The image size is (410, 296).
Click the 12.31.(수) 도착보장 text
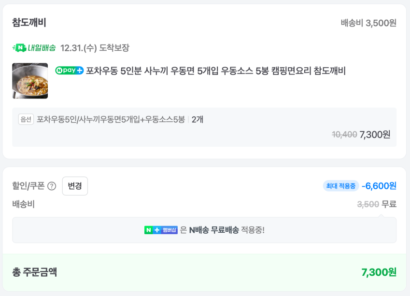pyautogui.click(x=95, y=48)
